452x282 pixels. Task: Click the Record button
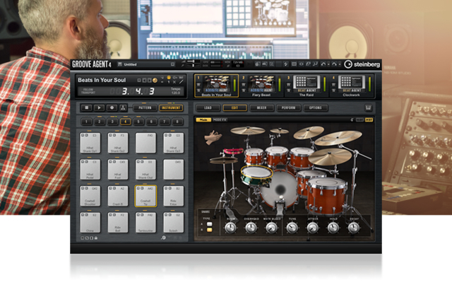point(112,108)
